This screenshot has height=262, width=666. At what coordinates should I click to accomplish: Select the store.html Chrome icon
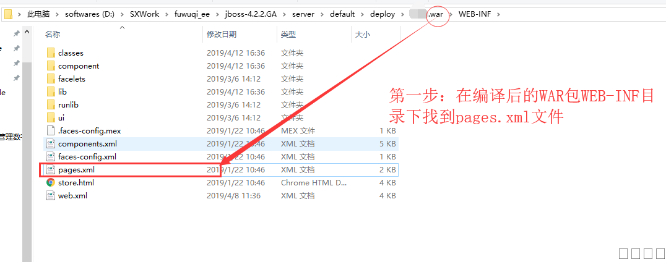tap(51, 183)
